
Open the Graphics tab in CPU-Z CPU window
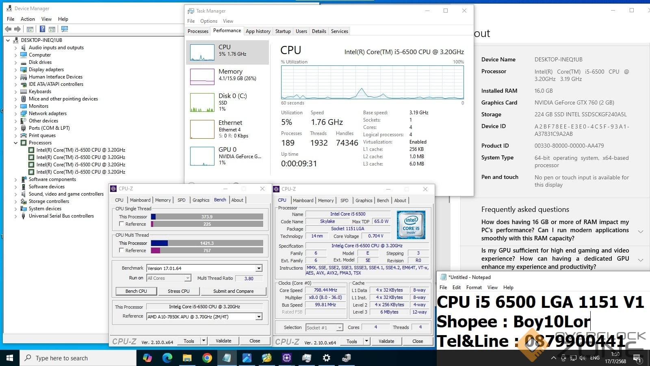[x=364, y=200]
